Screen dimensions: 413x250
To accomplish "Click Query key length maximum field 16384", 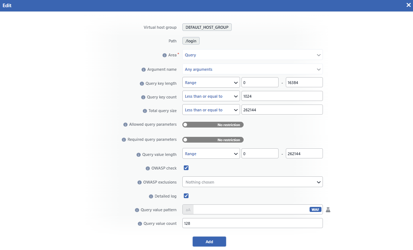I will (x=304, y=83).
